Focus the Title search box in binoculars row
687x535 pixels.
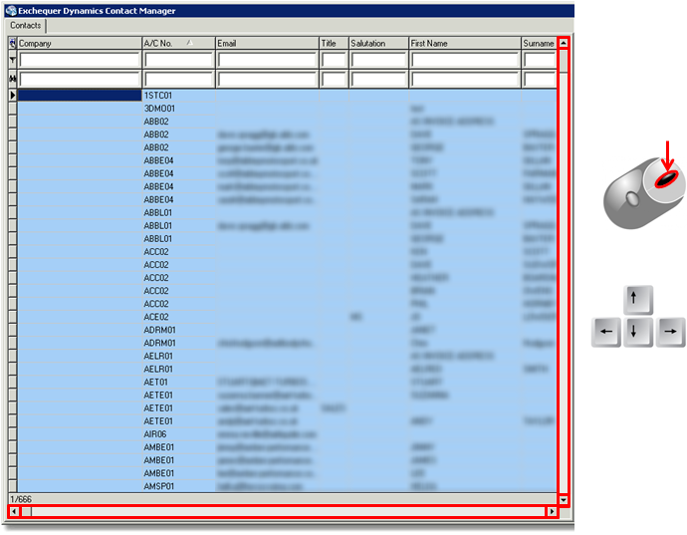point(334,80)
